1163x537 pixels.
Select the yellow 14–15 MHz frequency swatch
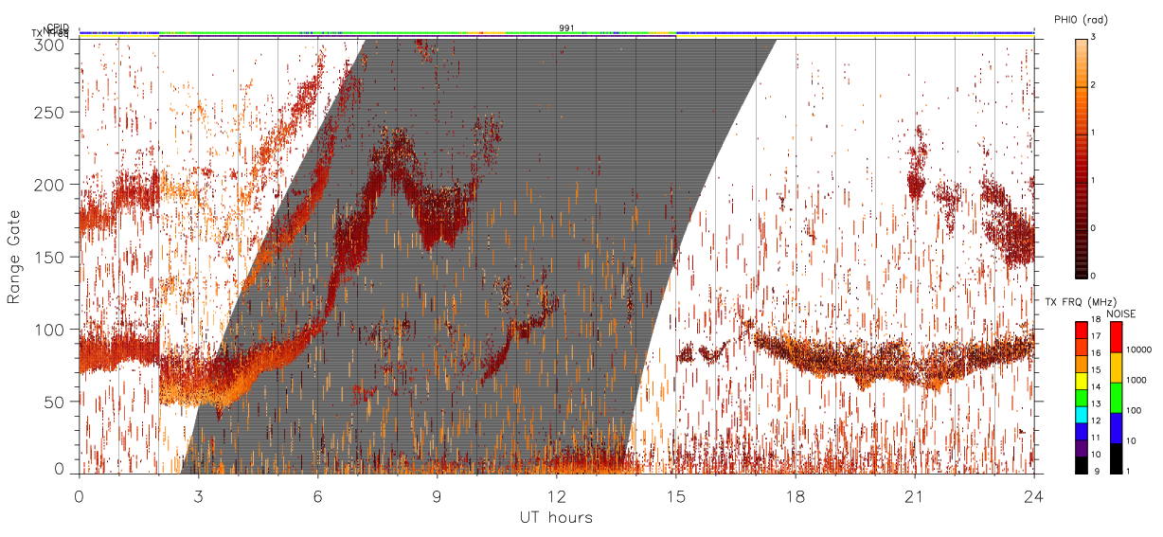(1081, 381)
